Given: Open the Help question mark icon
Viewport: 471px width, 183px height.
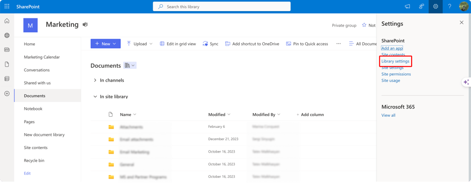Looking at the screenshot, I should (x=450, y=6).
